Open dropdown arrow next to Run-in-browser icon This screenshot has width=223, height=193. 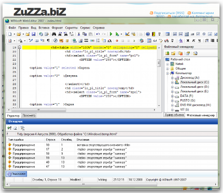121,34
